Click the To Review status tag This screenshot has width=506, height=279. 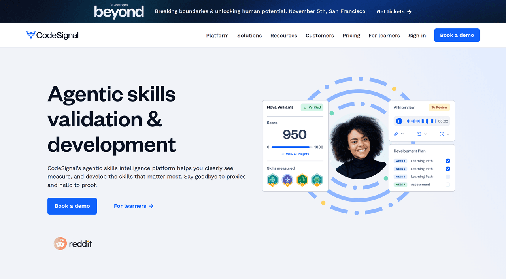(x=440, y=107)
